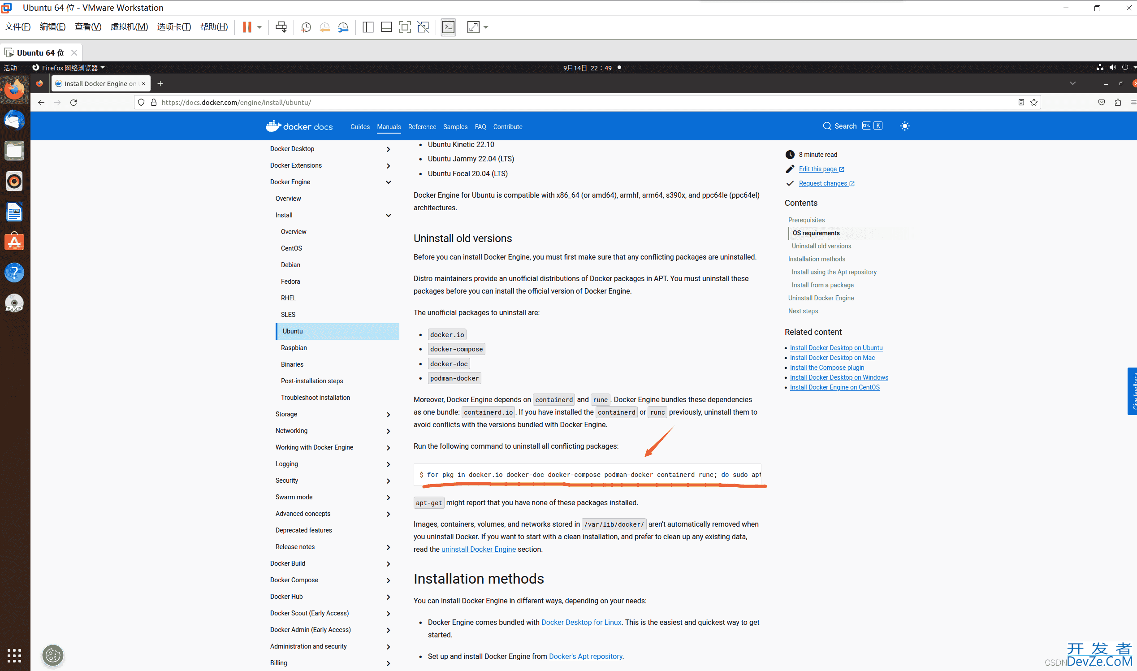This screenshot has height=671, width=1137.
Task: Open the 查看(V) menu
Action: [x=88, y=27]
